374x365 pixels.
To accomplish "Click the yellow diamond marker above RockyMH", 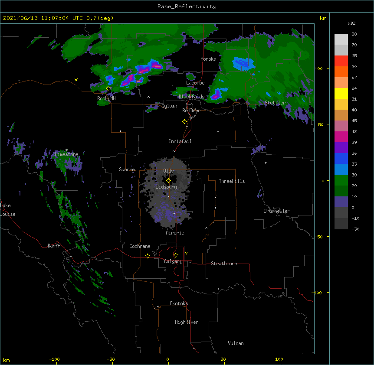I will (108, 88).
